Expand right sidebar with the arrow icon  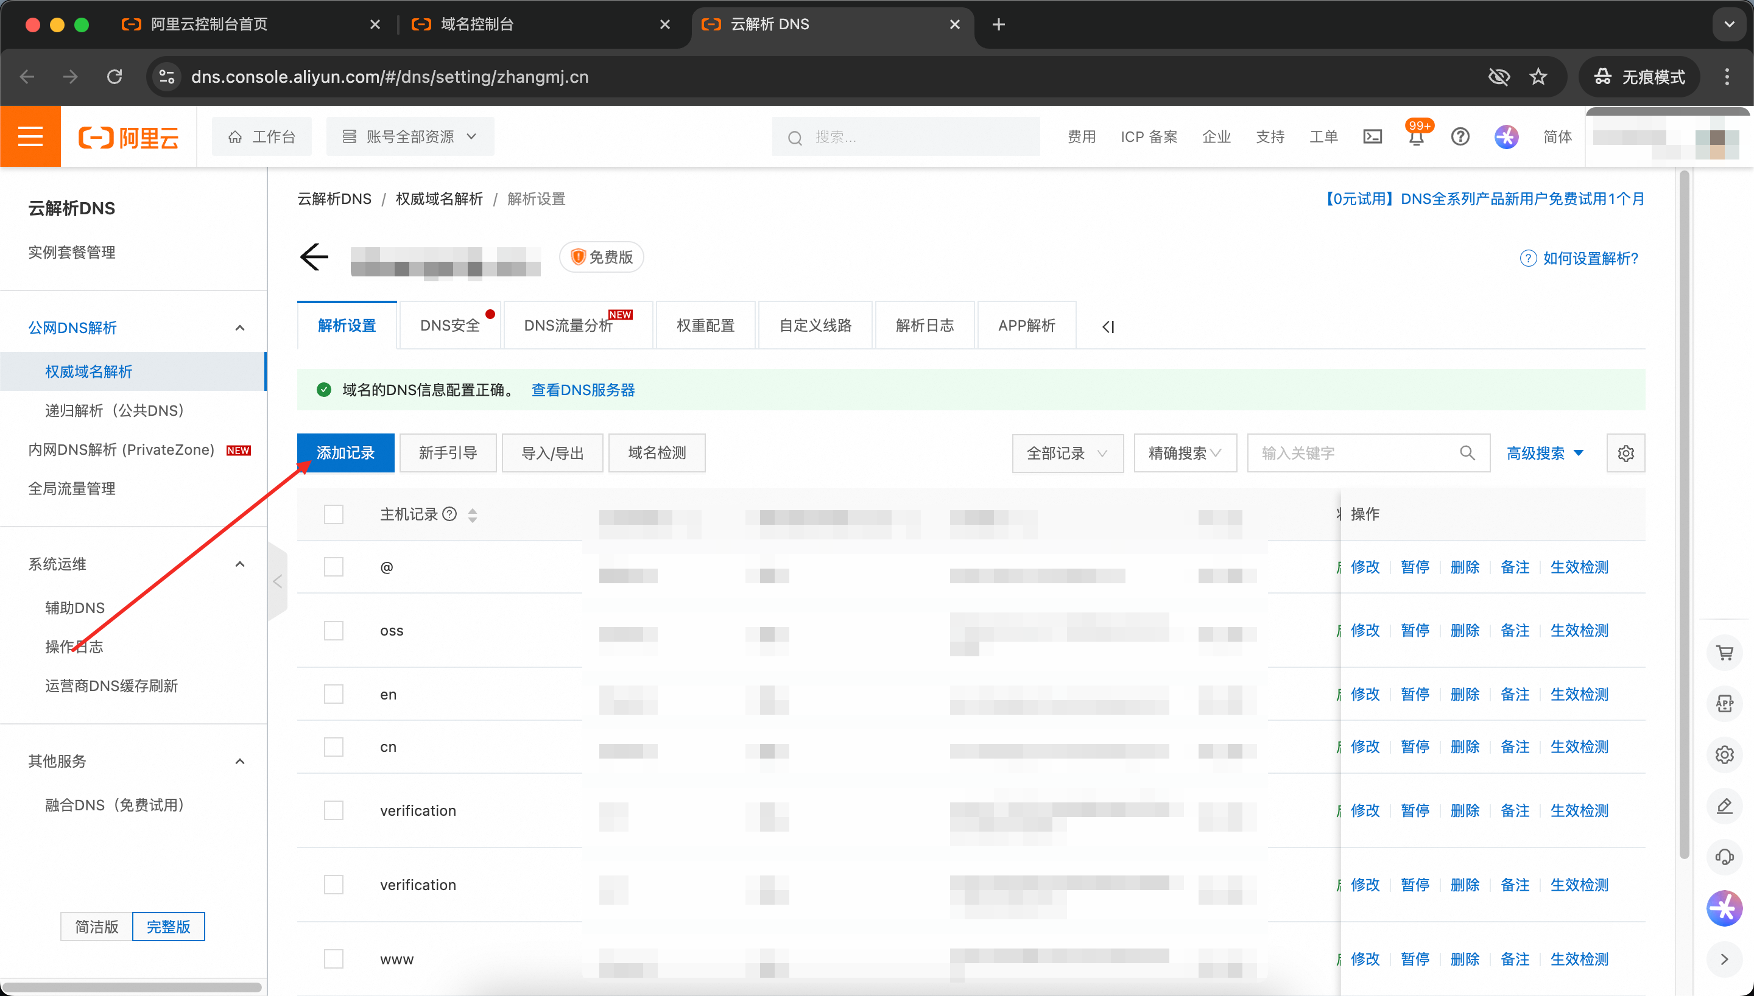pyautogui.click(x=1725, y=959)
